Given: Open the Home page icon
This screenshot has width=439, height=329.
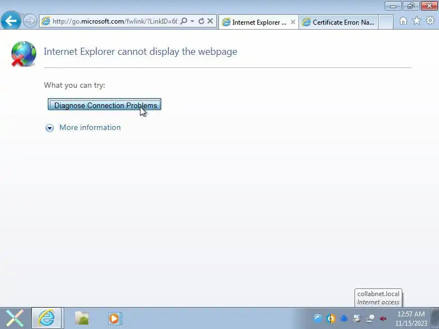Looking at the screenshot, I should [x=403, y=21].
